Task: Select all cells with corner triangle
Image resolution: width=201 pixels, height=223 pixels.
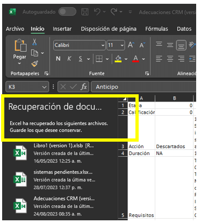Action: point(125,99)
